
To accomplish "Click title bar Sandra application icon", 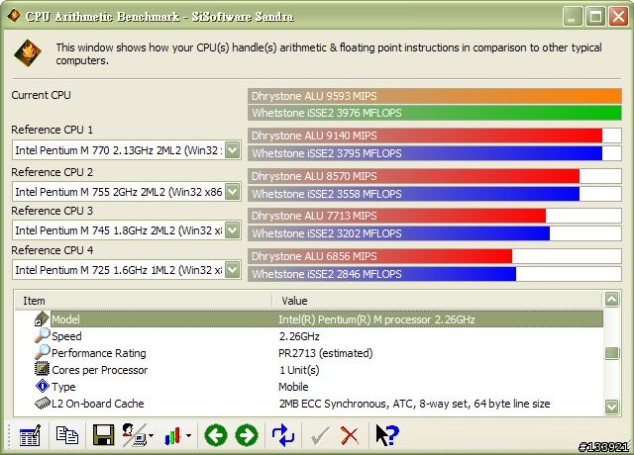I will coord(14,16).
